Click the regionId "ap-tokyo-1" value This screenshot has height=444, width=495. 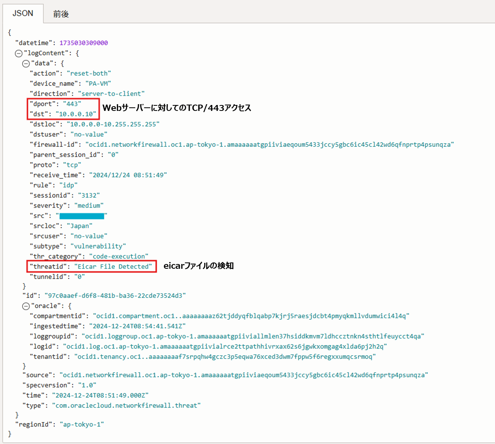coord(82,425)
